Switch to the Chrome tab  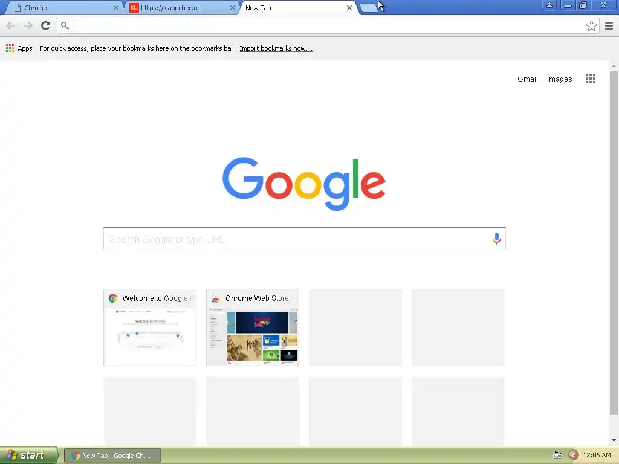(x=63, y=8)
